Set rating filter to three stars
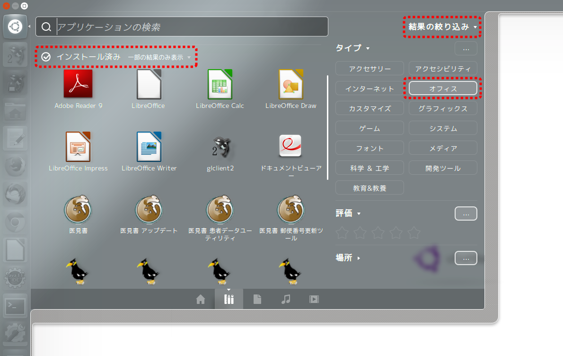Image resolution: width=563 pixels, height=356 pixels. [x=378, y=232]
